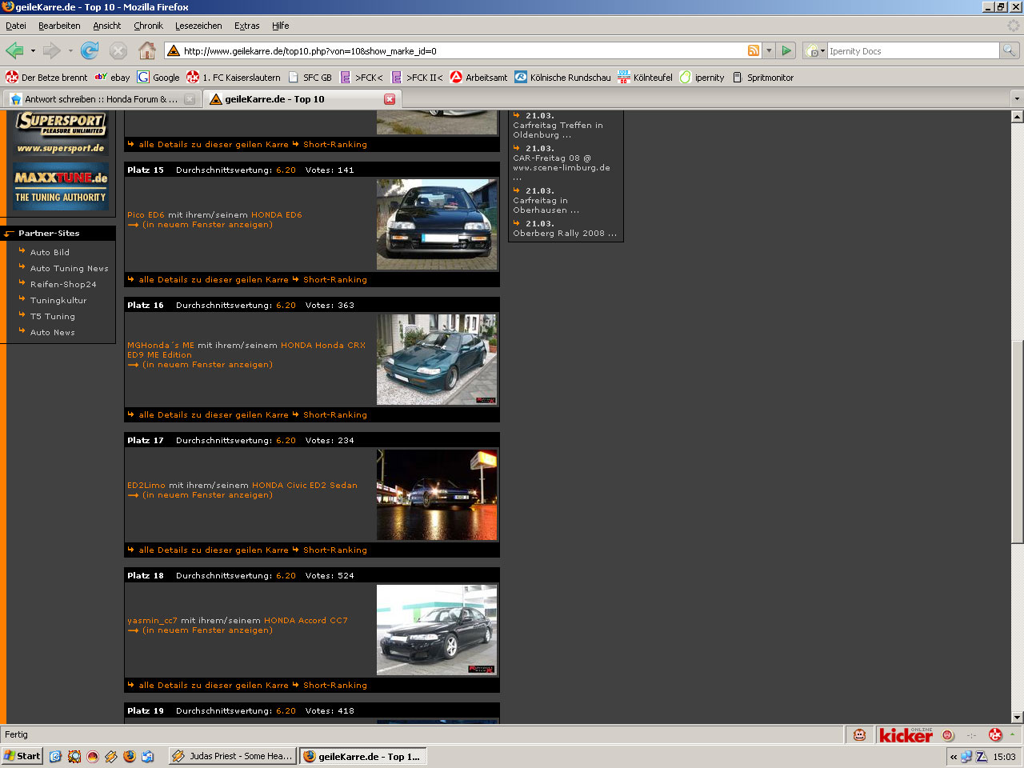The image size is (1024, 768).
Task: Click the Tuningkultur partner site link
Action: pos(58,300)
